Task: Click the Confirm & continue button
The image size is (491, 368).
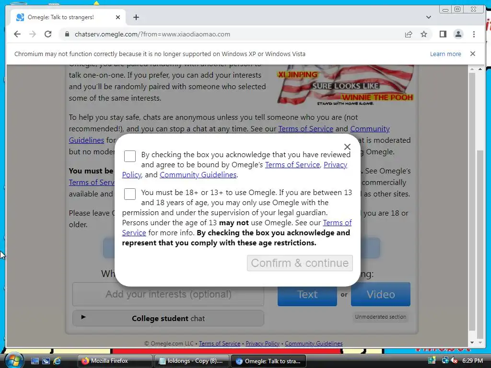Action: coord(300,263)
